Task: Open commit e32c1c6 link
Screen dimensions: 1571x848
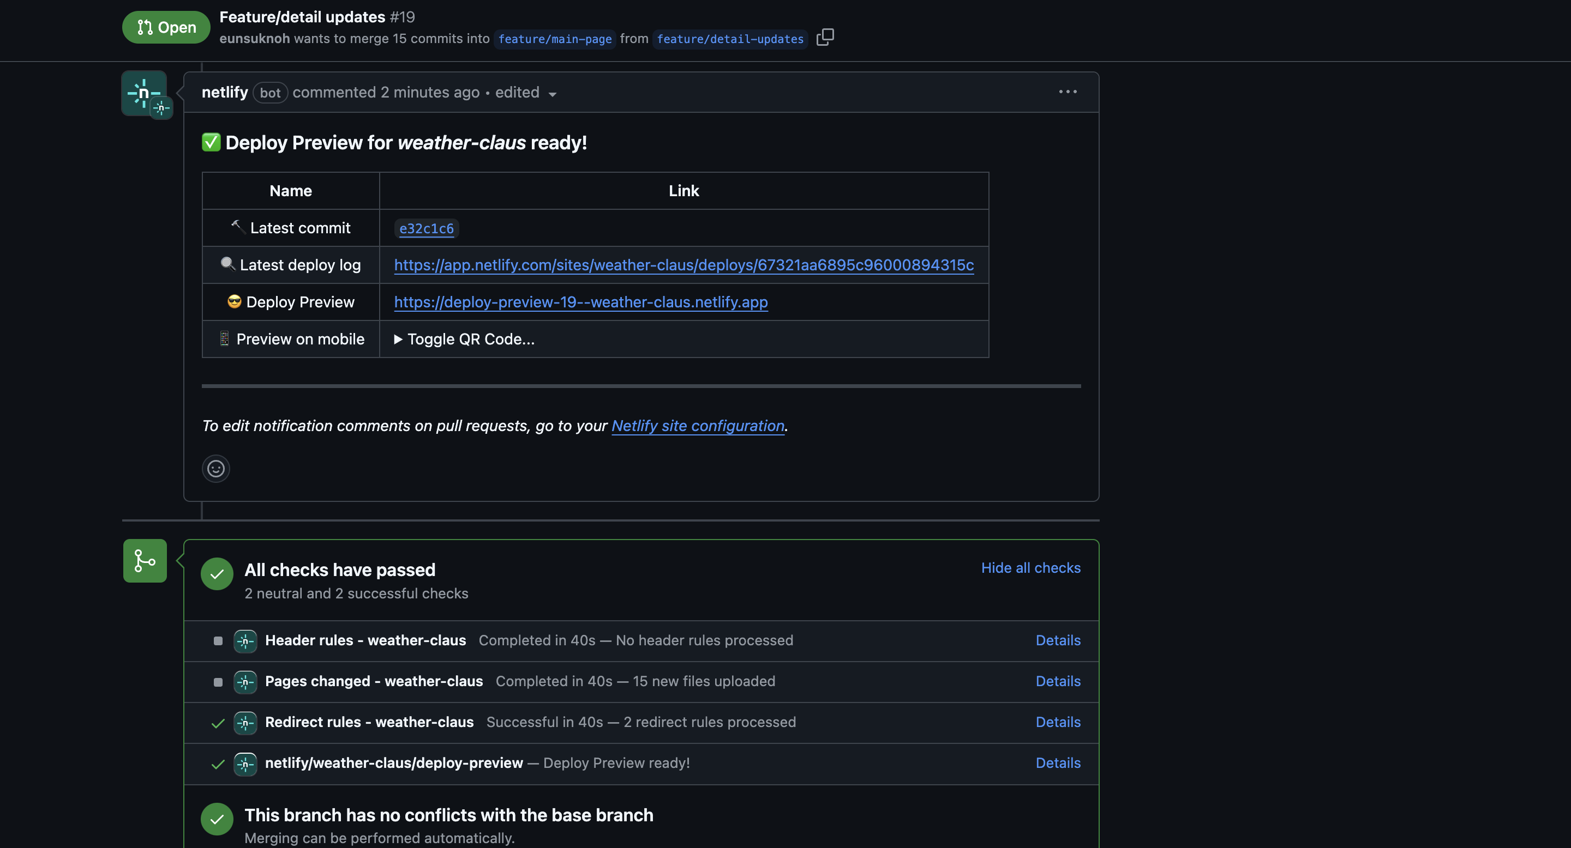Action: pos(426,228)
